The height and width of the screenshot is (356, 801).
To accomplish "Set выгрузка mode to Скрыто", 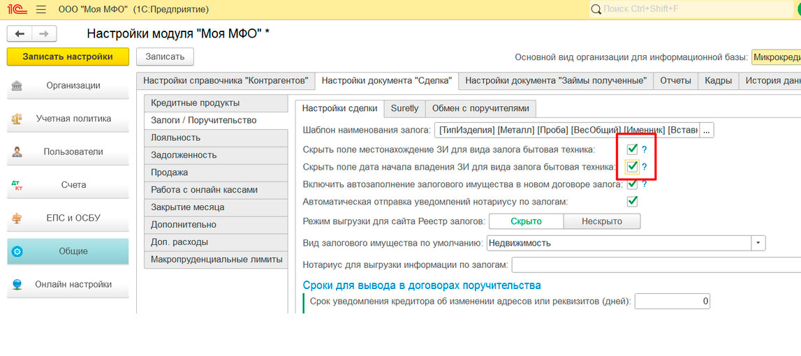I will 526,221.
